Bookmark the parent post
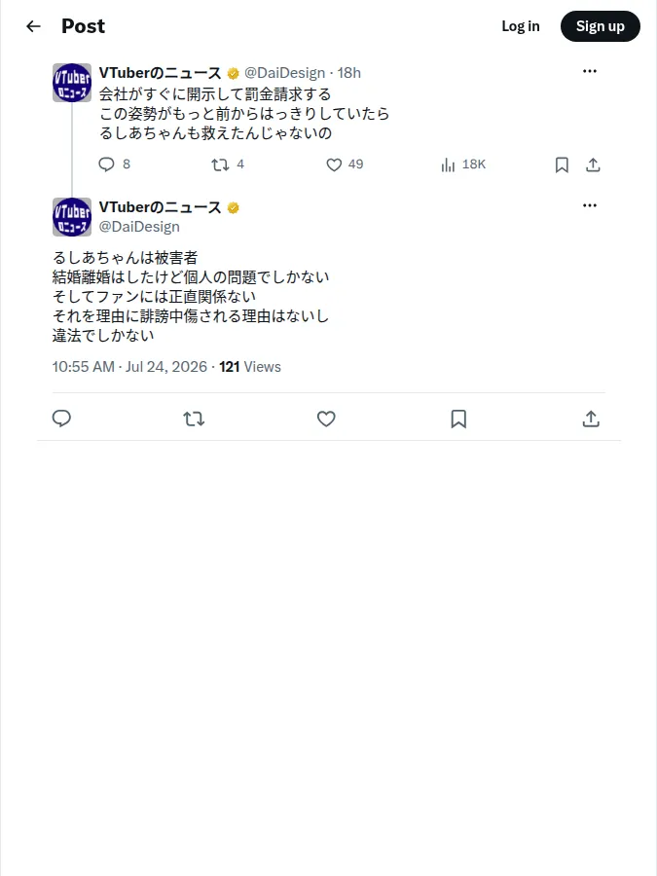 (x=562, y=164)
